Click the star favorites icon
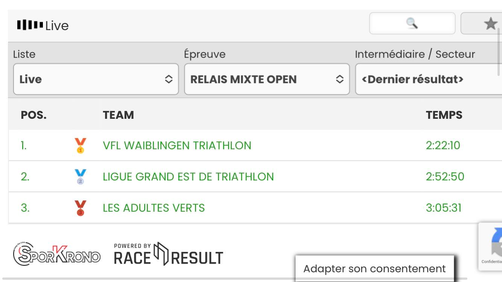The height and width of the screenshot is (282, 502). coord(490,24)
